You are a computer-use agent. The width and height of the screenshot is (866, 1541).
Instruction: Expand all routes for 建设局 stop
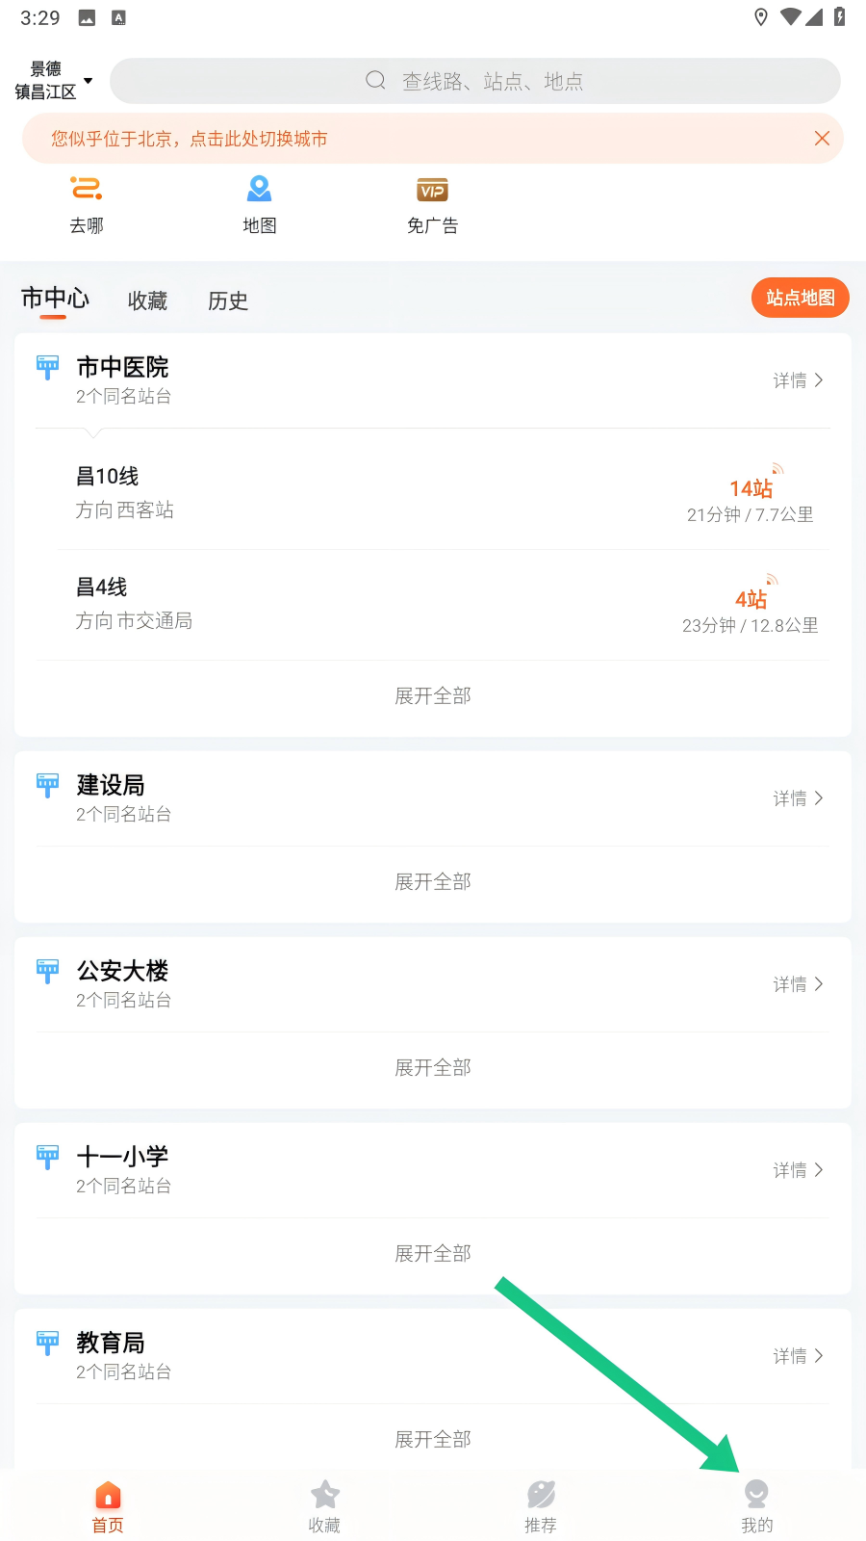pos(433,881)
